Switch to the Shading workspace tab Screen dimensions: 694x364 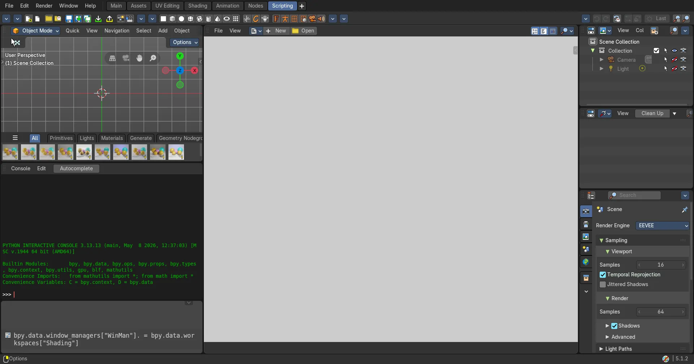[x=198, y=6]
